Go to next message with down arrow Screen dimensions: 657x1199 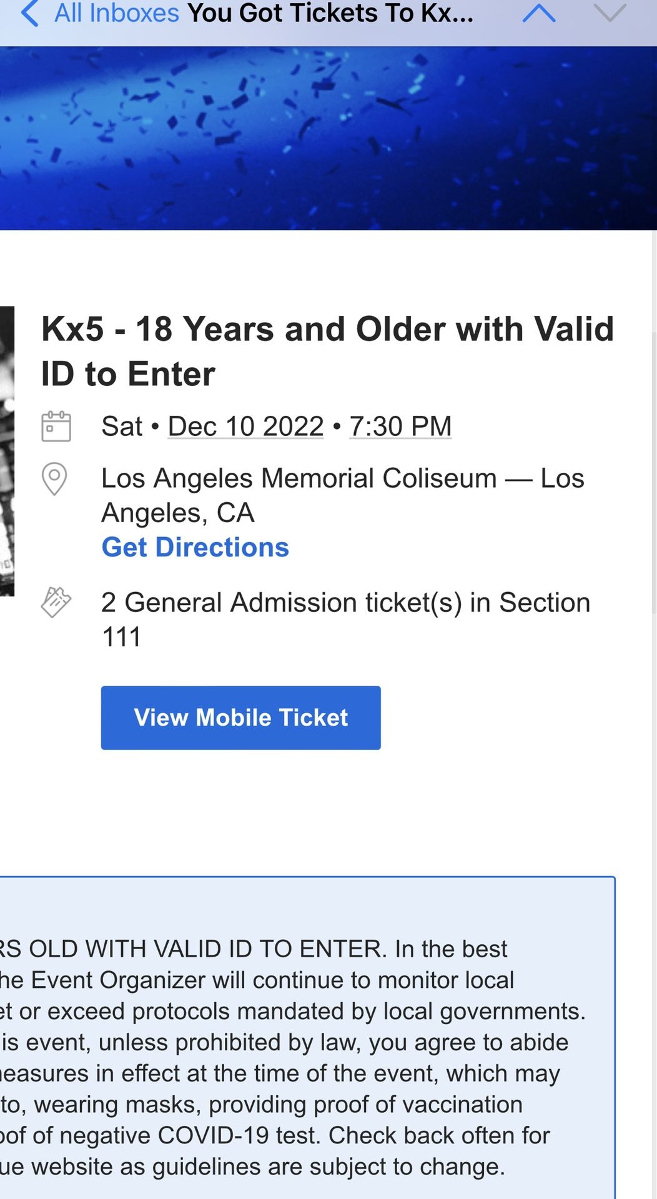[x=610, y=13]
